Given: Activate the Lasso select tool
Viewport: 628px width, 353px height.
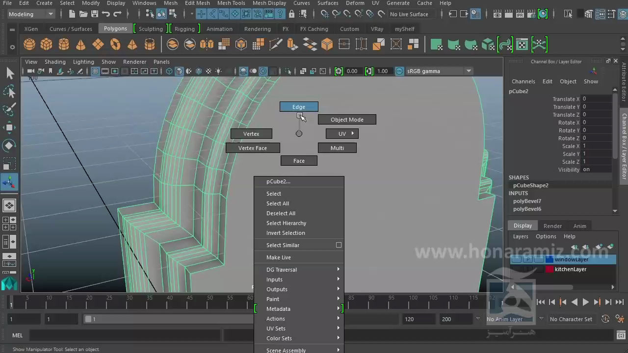Looking at the screenshot, I should tap(9, 92).
